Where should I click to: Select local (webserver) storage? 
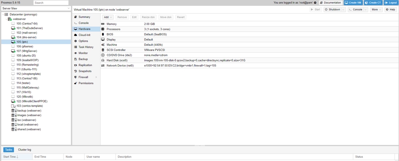click(28, 124)
